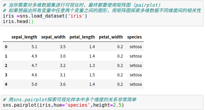Click sepal_length value 4.6

point(34,75)
